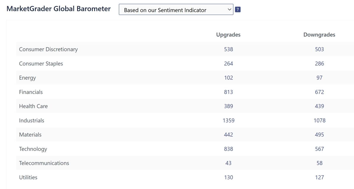
Task: Click the Industrials sector label
Action: (32, 120)
